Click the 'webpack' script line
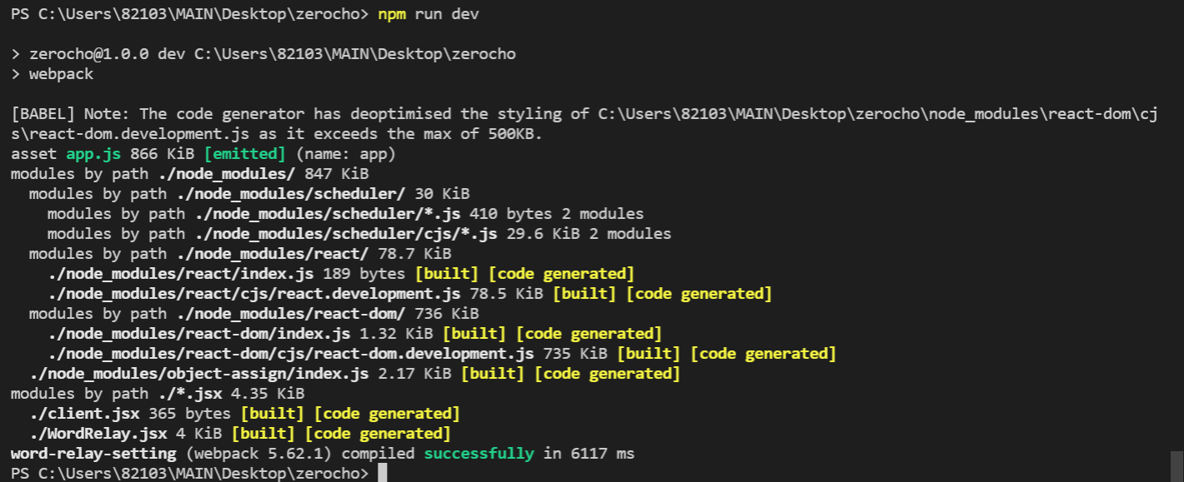The image size is (1184, 482). point(52,74)
